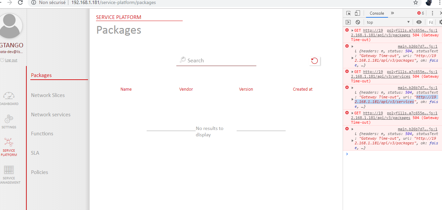Open the Network Slices section

pos(48,95)
